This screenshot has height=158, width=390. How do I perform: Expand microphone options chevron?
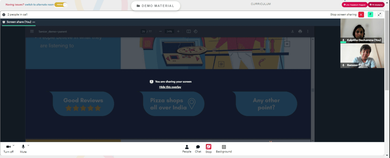click(28, 146)
